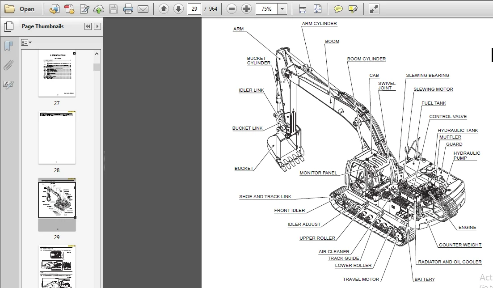
Task: Click the page number field showing 29
Action: point(194,9)
